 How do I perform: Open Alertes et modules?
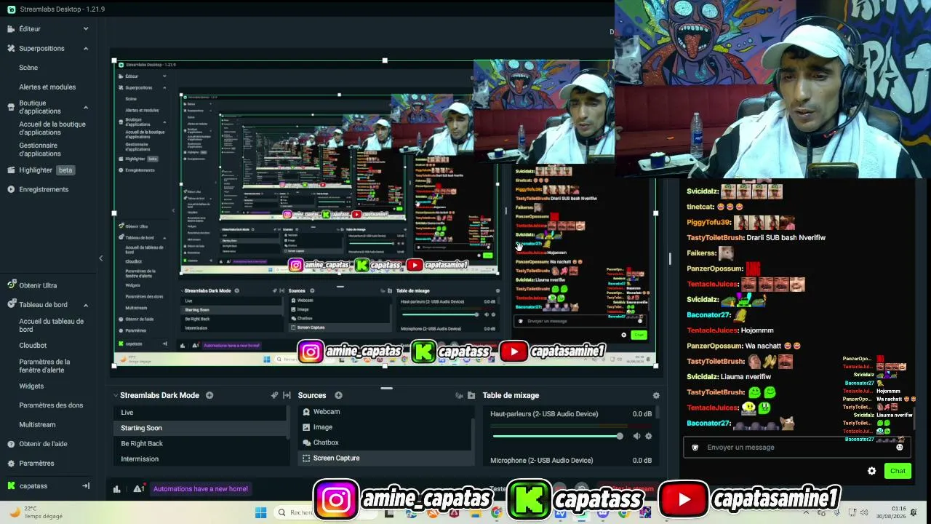(47, 87)
